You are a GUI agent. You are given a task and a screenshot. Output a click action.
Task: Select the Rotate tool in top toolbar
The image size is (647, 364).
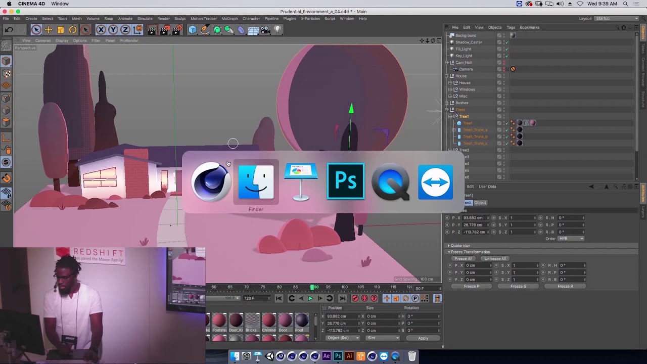click(73, 30)
